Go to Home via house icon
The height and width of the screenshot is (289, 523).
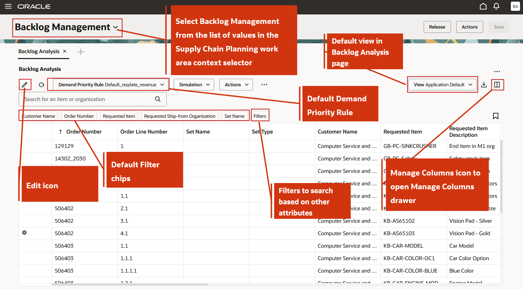[483, 6]
